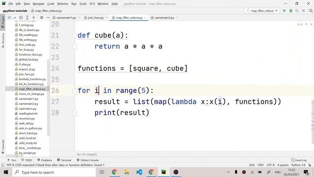Open the TODO tool window
The width and height of the screenshot is (314, 177).
pos(26,160)
